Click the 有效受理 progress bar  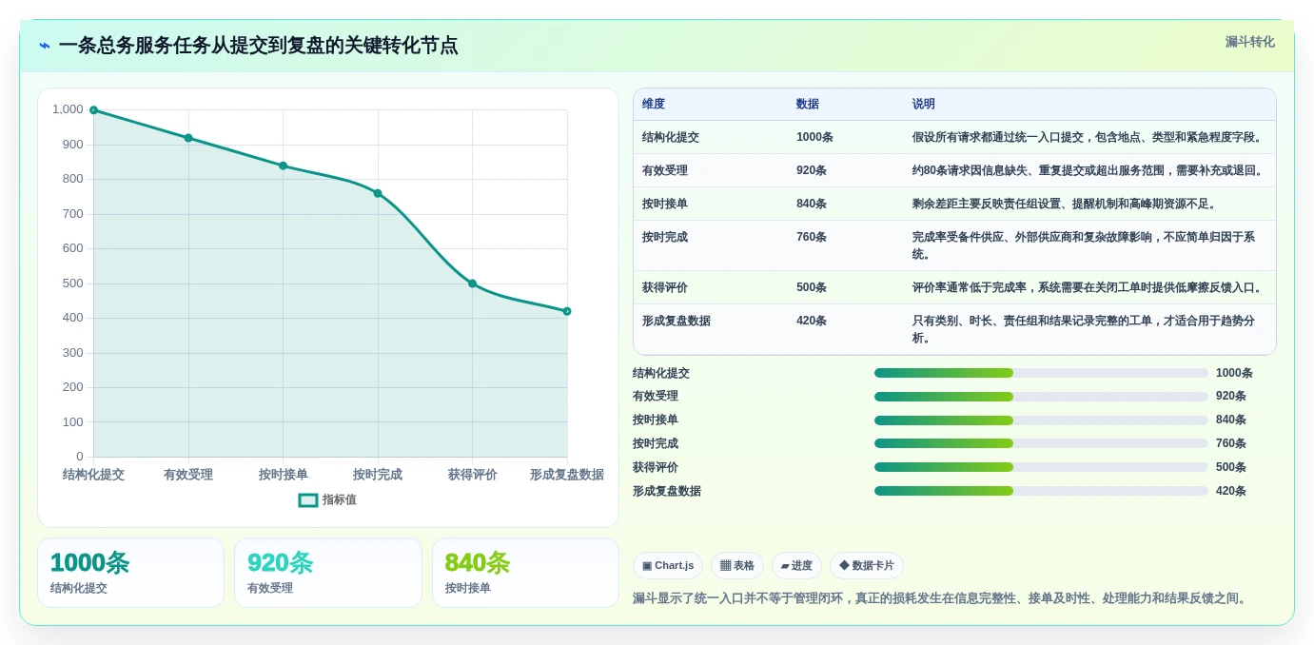tap(1041, 396)
